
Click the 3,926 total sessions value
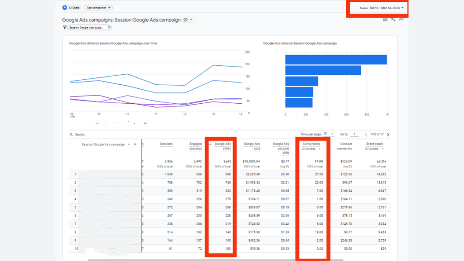click(169, 162)
